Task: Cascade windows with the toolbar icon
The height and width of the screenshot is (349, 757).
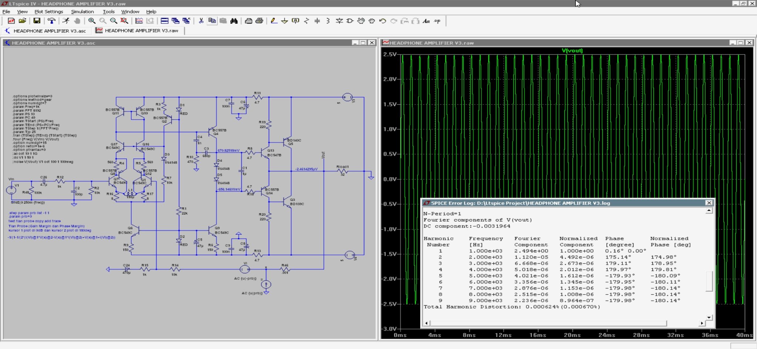Action: pos(176,21)
